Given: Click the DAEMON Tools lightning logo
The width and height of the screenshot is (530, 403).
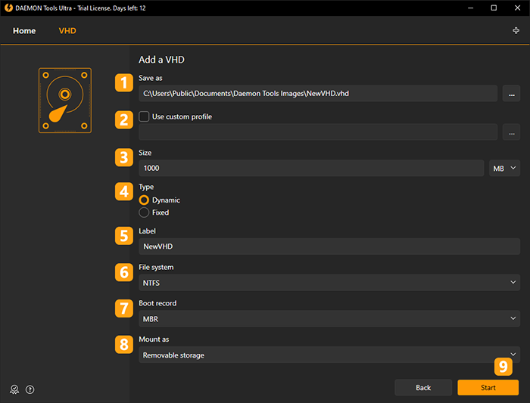Looking at the screenshot, I should pyautogui.click(x=8, y=8).
